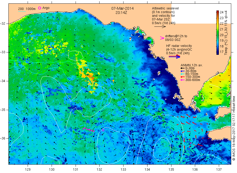This screenshot has height=173, width=237.
Task: Click the black 0-30m ANMN arrow
Action: pyautogui.click(x=182, y=68)
